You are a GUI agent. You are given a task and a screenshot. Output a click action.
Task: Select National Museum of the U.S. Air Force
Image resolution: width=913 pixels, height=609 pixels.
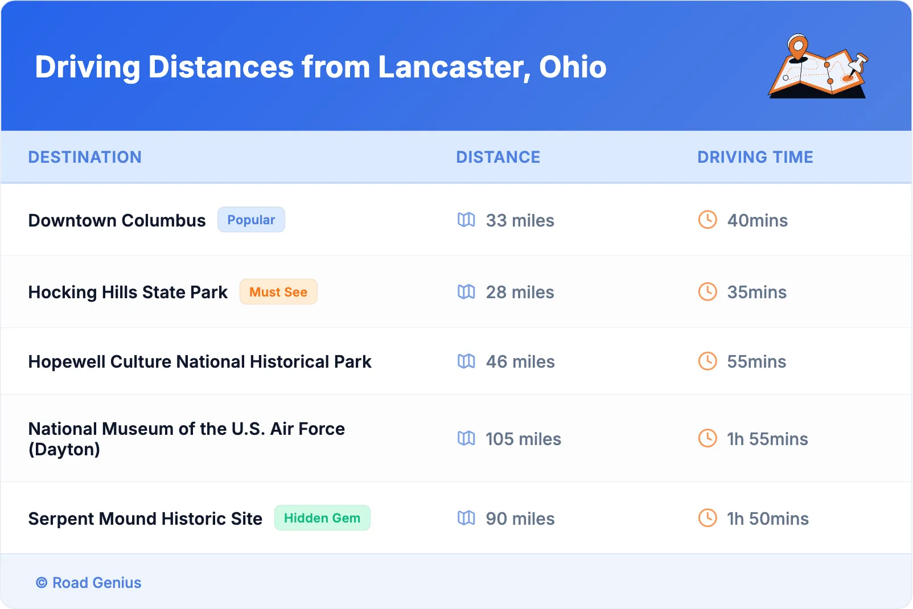point(187,439)
